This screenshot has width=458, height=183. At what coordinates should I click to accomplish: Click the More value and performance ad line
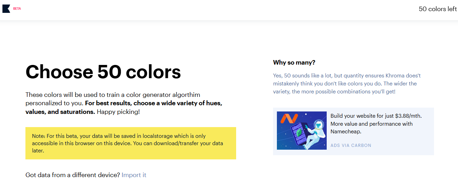click(x=371, y=124)
